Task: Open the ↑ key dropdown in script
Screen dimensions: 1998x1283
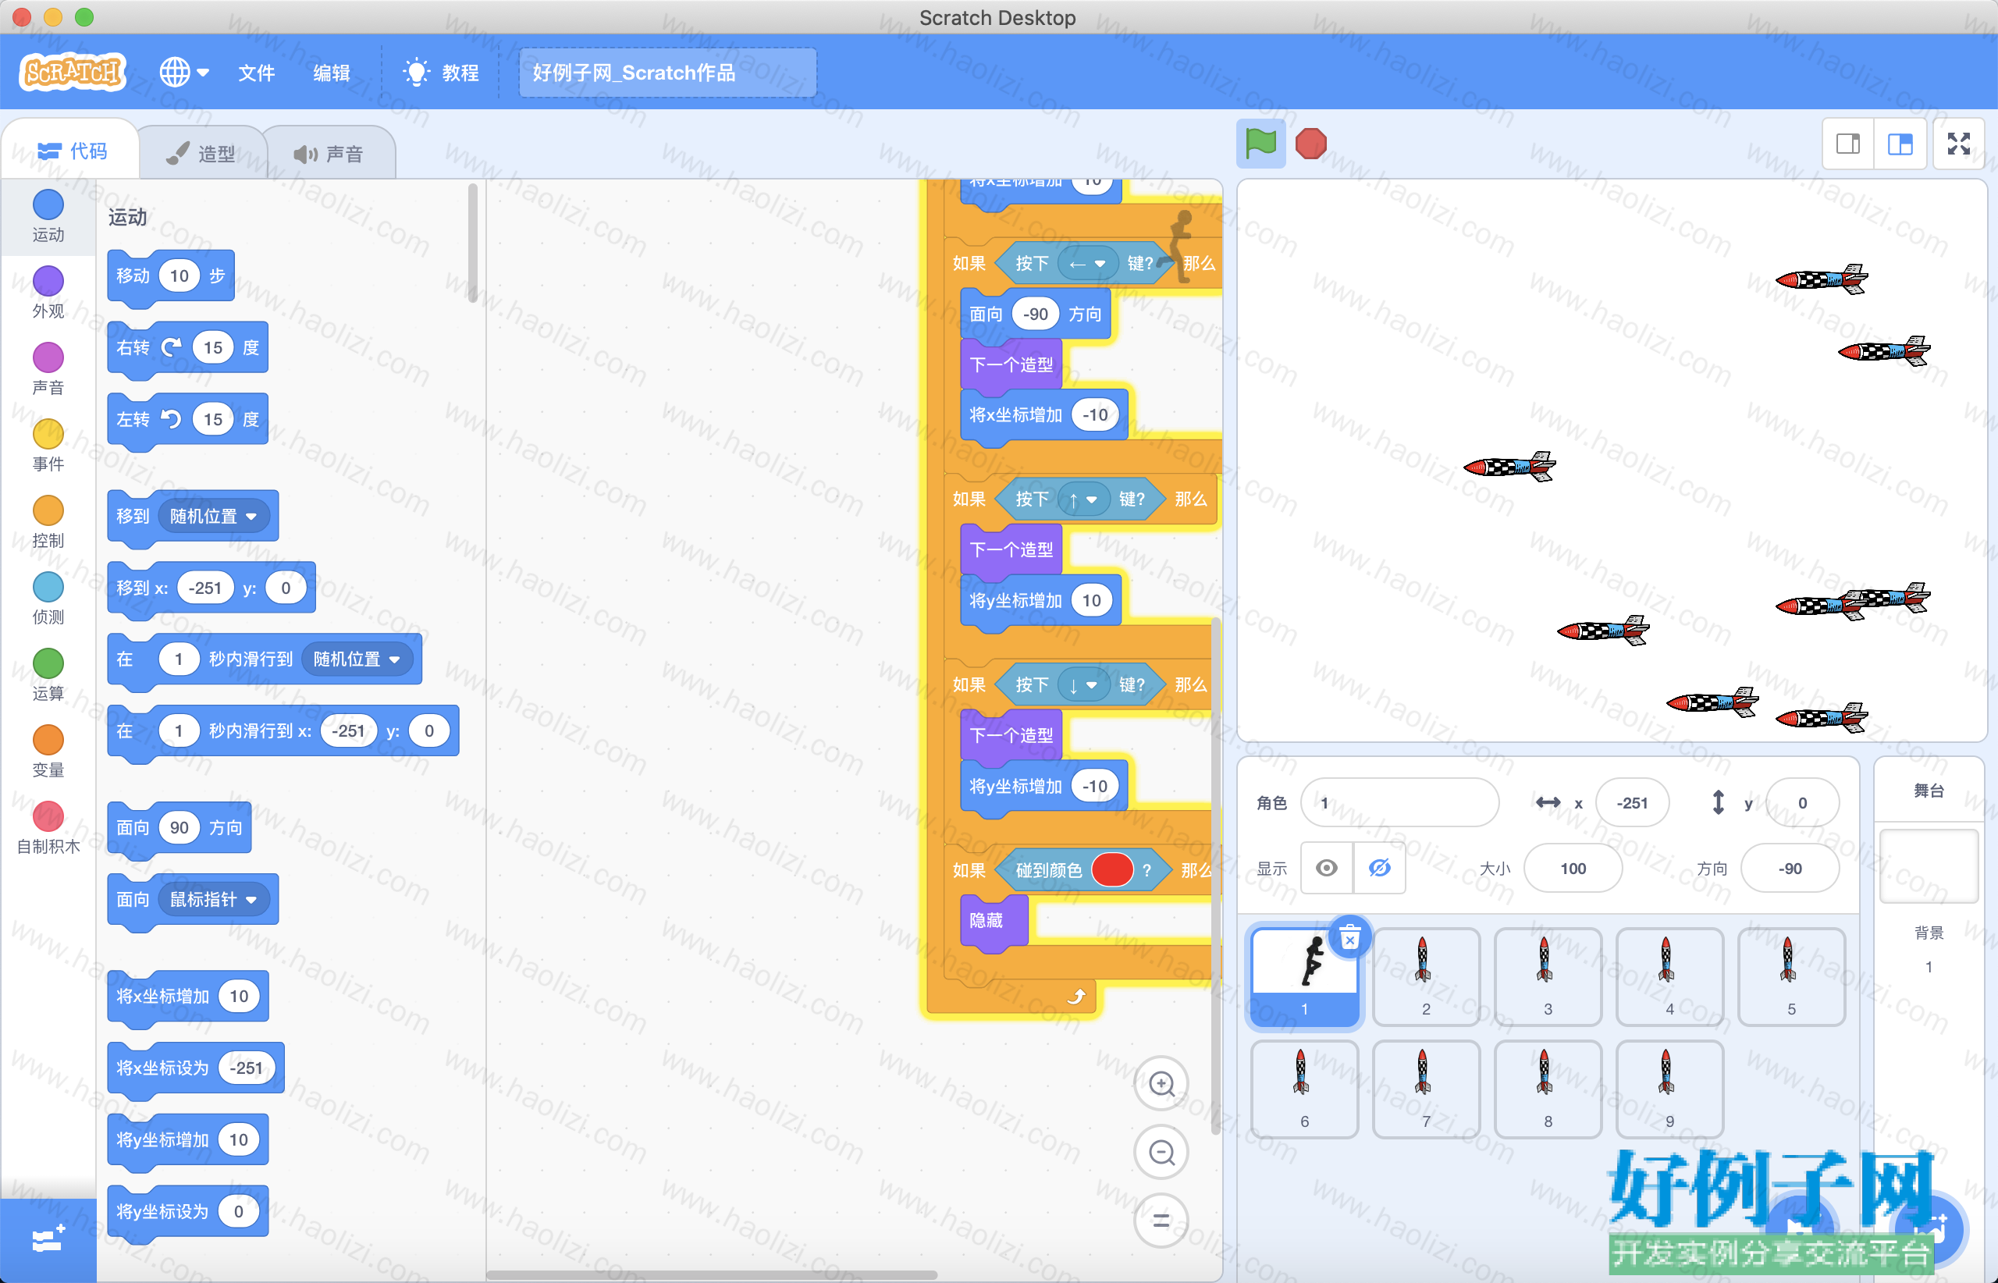Action: click(x=1083, y=500)
